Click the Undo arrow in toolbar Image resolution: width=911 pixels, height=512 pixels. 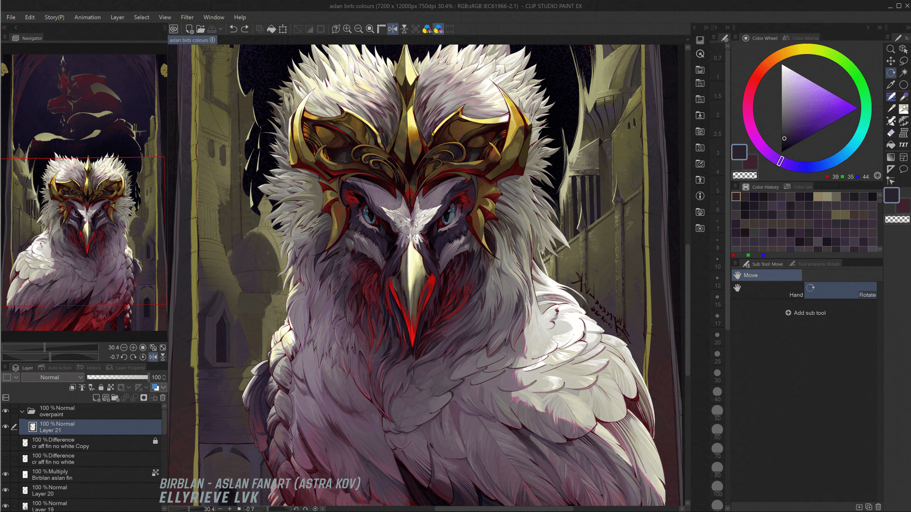[x=233, y=29]
